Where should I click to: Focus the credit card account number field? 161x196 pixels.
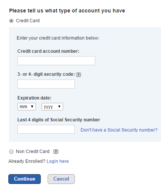click(56, 61)
